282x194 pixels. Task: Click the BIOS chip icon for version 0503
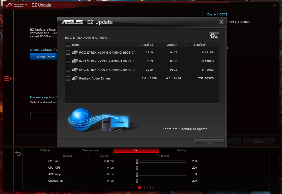(75, 61)
